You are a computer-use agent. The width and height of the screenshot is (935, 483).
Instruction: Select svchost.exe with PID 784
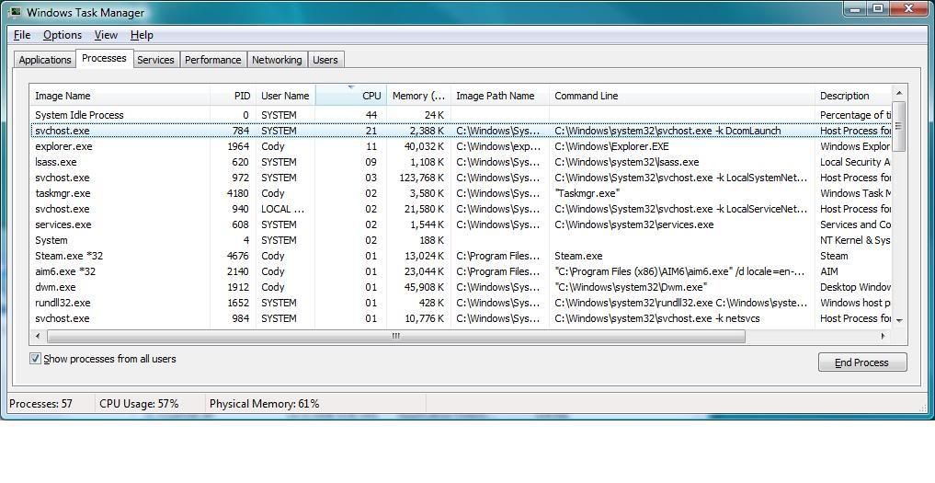(461, 130)
